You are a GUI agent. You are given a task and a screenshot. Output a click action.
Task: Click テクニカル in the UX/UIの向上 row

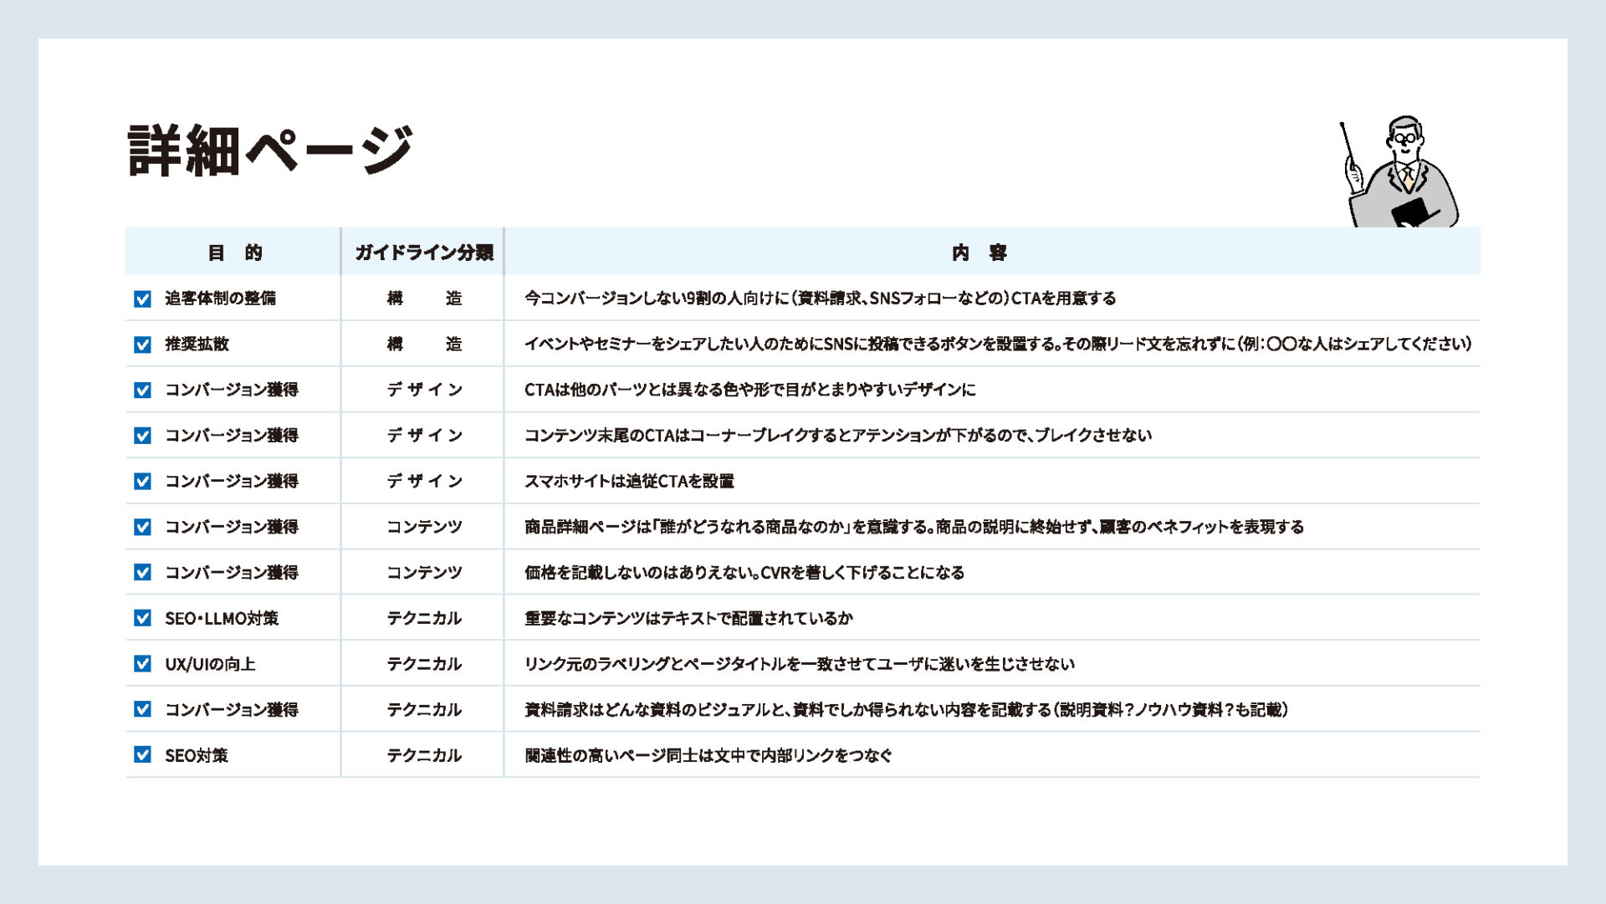click(x=424, y=664)
